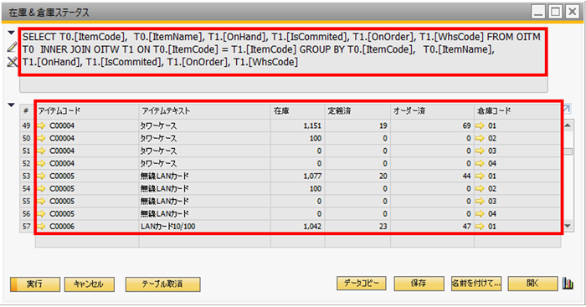The image size is (586, 307).
Task: Open item link arrow in row 50
Action: click(42, 139)
